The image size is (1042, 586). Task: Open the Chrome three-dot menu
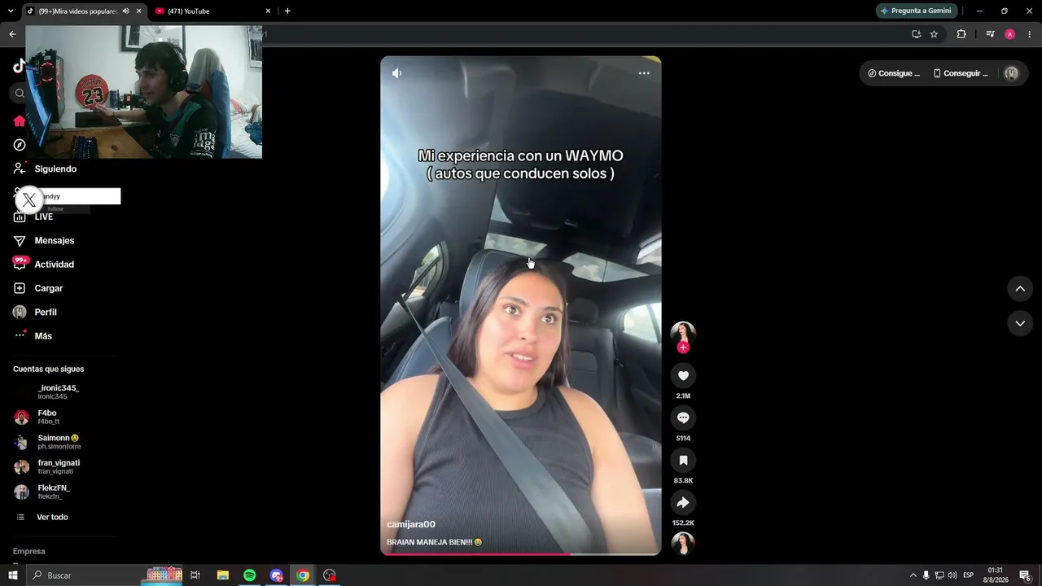[1030, 34]
